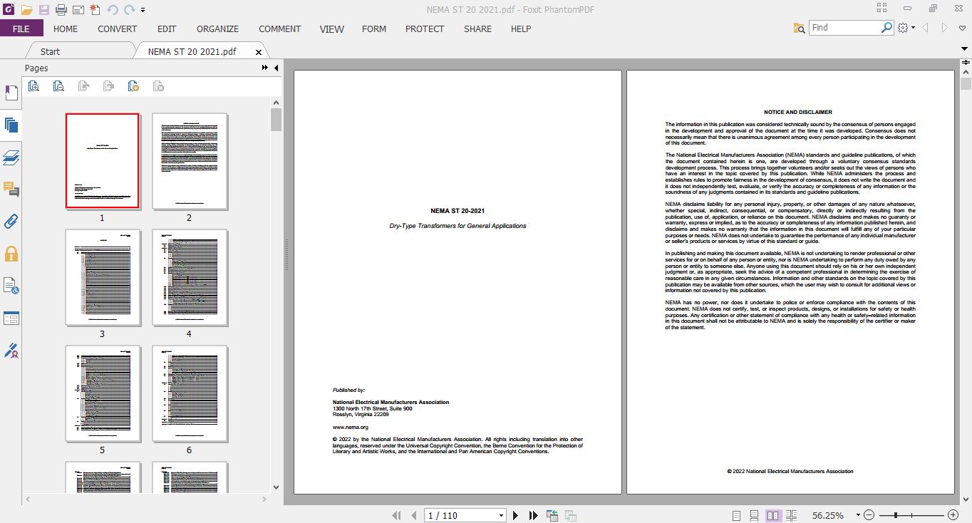972x523 pixels.
Task: Run search with magnifier icon in Find box
Action: (x=886, y=28)
